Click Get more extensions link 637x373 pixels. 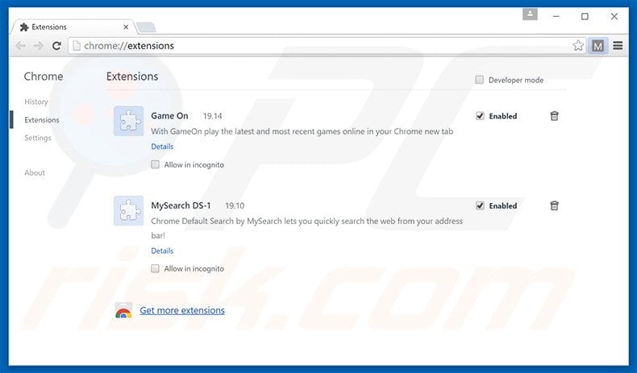point(182,310)
